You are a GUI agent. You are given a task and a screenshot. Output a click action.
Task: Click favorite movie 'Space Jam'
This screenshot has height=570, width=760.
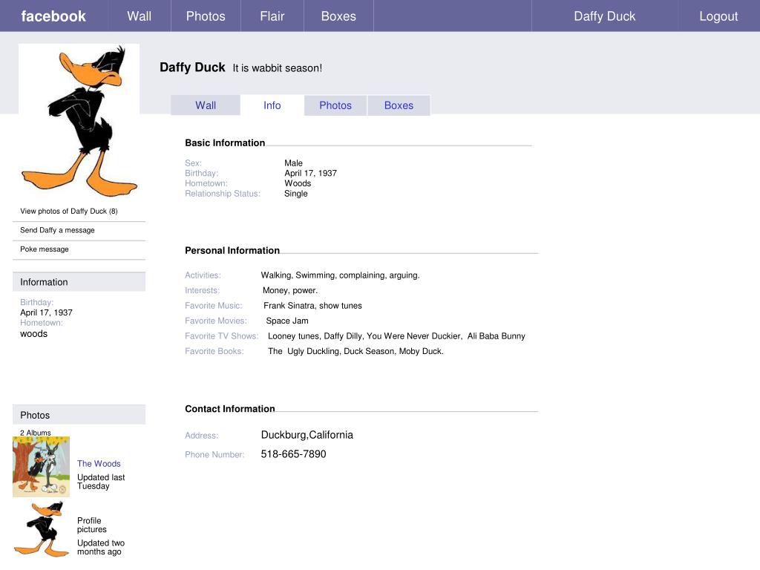coord(287,321)
